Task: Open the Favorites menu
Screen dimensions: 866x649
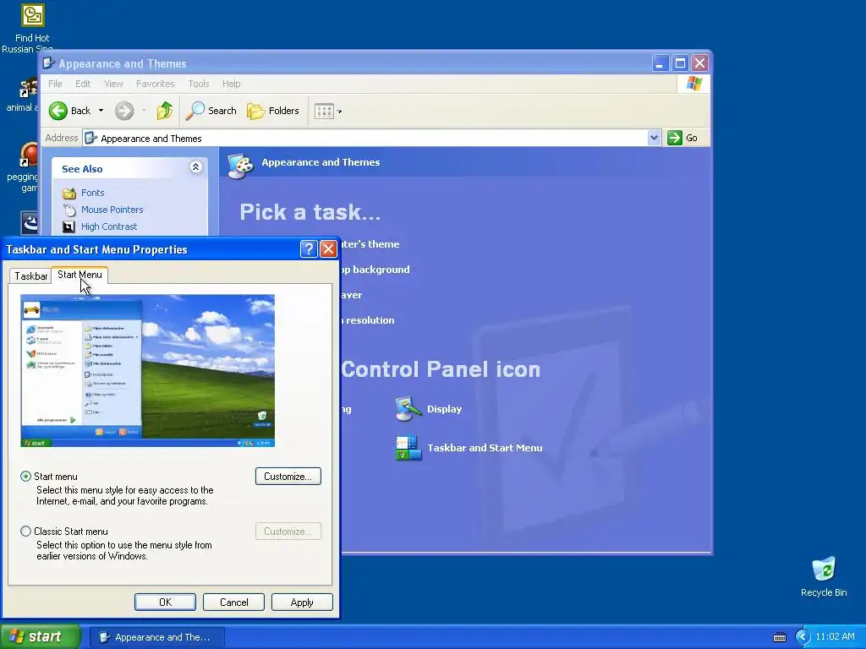Action: click(156, 84)
